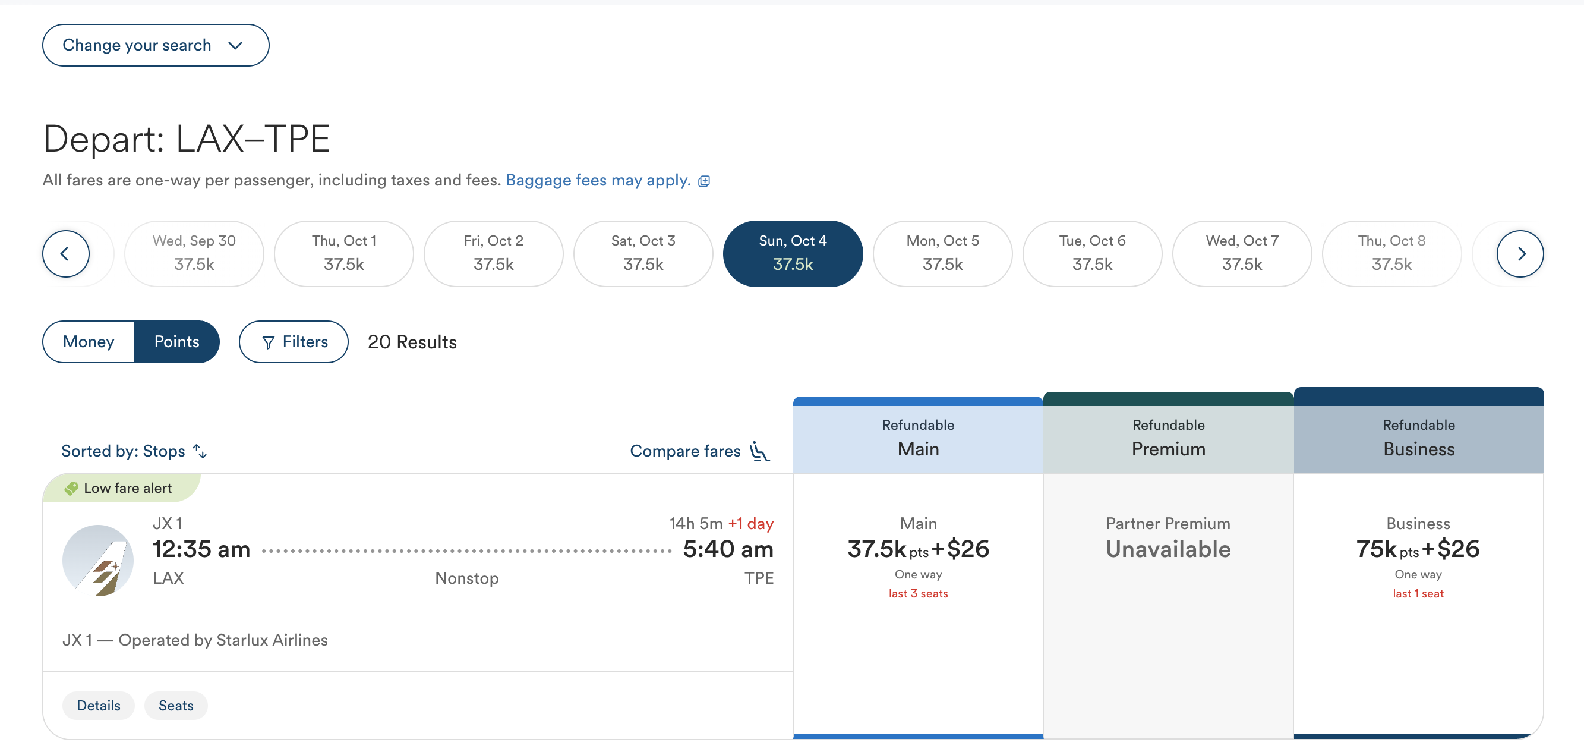Image resolution: width=1584 pixels, height=755 pixels.
Task: Select Fri, Oct 2 date
Action: (494, 253)
